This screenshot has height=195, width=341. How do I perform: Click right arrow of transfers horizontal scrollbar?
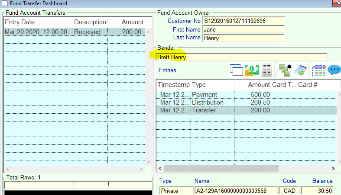[x=141, y=169]
